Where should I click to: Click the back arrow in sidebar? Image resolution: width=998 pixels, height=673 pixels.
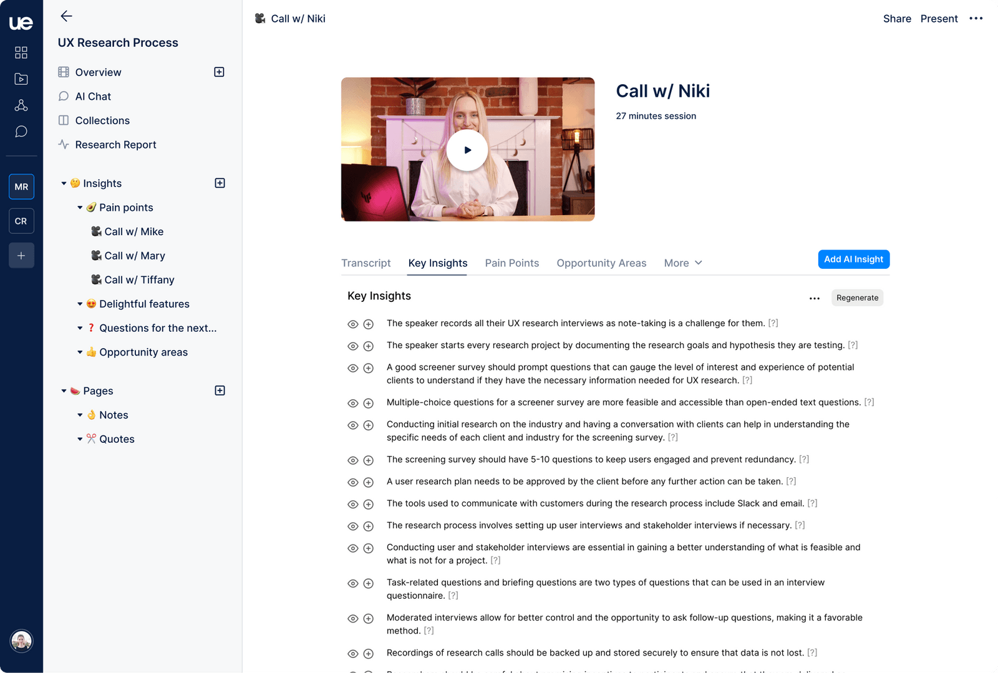click(66, 16)
